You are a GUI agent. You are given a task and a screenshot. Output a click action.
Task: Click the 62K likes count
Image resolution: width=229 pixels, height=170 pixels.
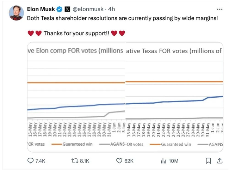129,161
